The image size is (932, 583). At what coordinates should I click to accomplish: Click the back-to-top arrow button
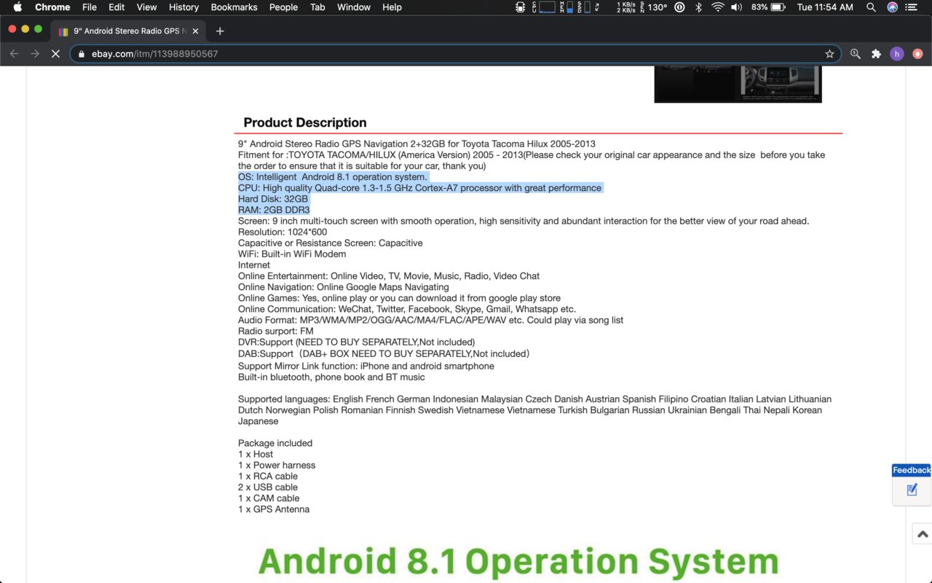pyautogui.click(x=923, y=533)
